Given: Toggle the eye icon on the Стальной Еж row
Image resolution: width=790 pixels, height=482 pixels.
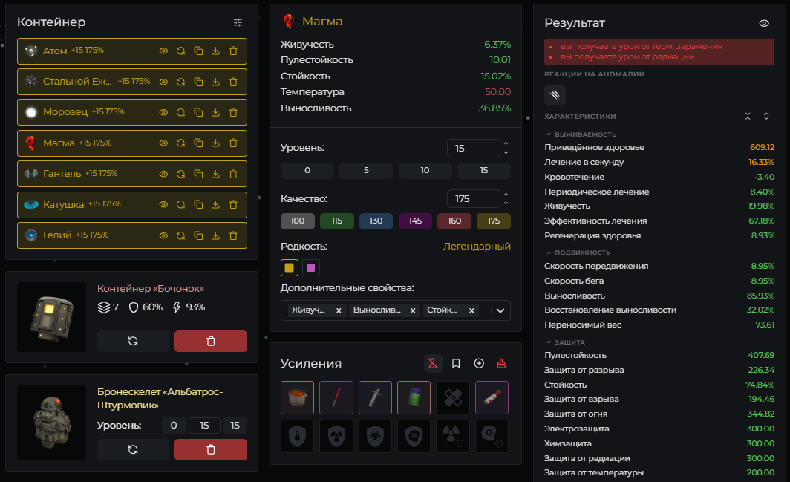Looking at the screenshot, I should 164,82.
